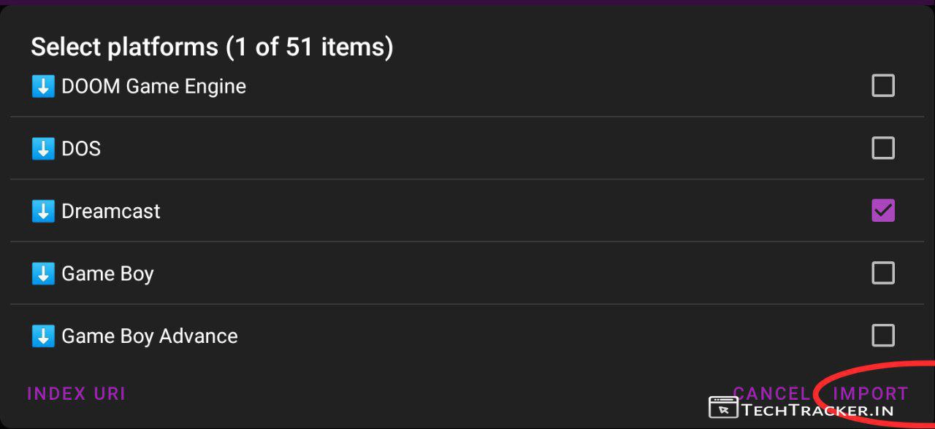Select the Game Boy Advance checkbox
935x429 pixels.
(882, 336)
